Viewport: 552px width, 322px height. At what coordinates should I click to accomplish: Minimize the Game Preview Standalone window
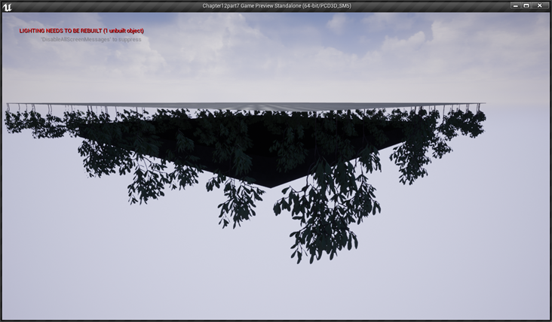(515, 5)
